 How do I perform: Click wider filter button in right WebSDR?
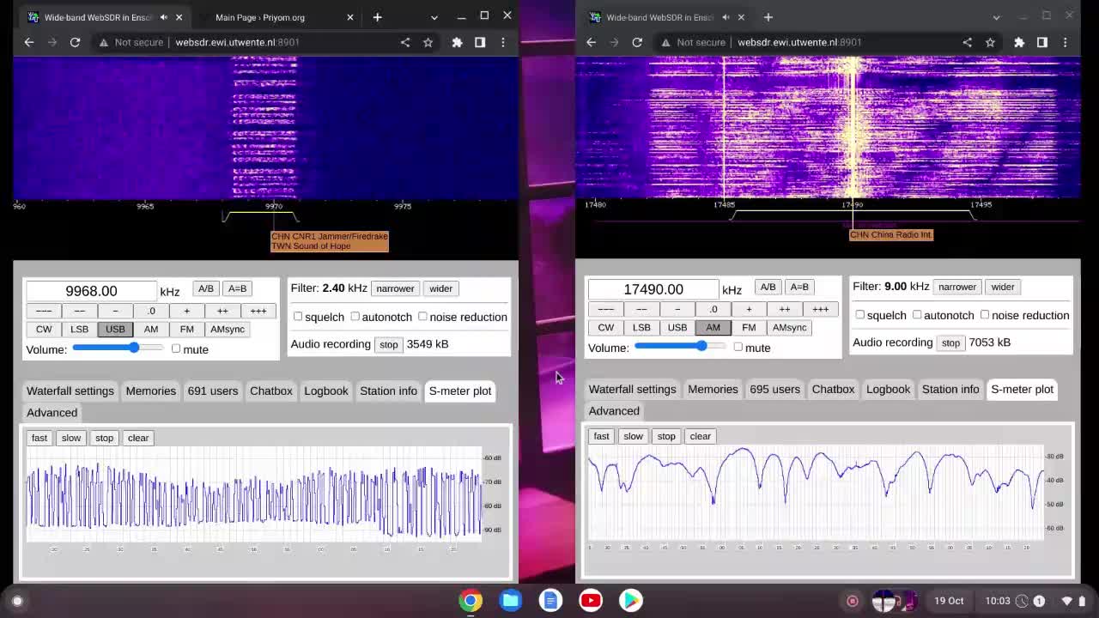[x=1003, y=287]
